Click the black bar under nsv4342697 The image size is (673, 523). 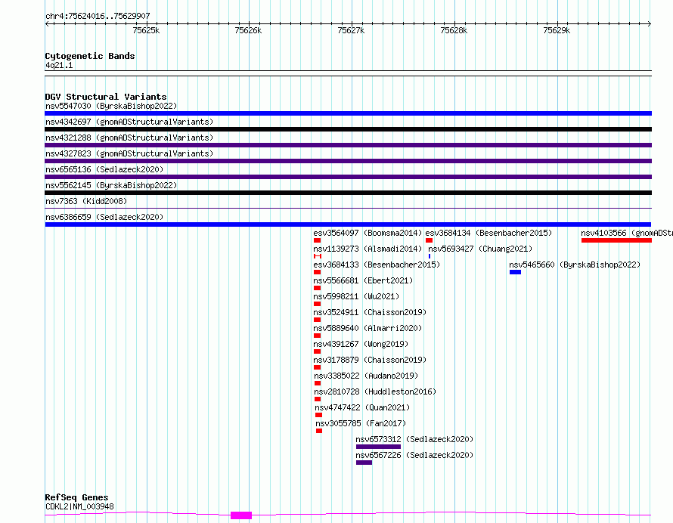[348, 129]
